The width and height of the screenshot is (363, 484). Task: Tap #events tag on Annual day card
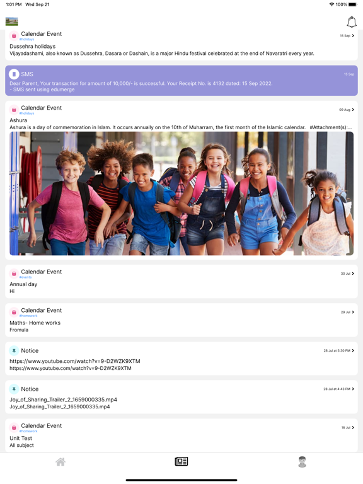pyautogui.click(x=26, y=277)
